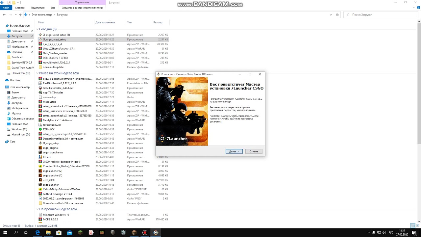421x237 pixels.
Task: Open Bandicam folder in navigation pane
Action: 17,57
